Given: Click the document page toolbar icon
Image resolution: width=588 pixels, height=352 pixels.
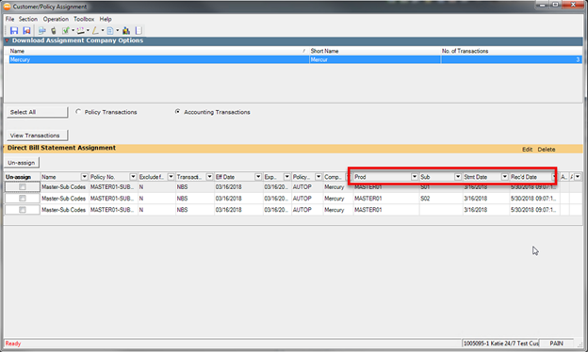Looking at the screenshot, I should pyautogui.click(x=110, y=31).
